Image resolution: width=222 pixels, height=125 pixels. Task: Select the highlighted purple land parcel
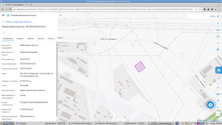pos(140,67)
